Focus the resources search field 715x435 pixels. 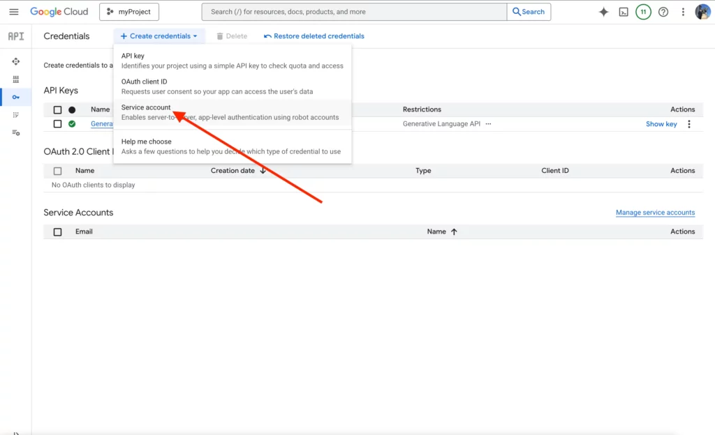354,12
